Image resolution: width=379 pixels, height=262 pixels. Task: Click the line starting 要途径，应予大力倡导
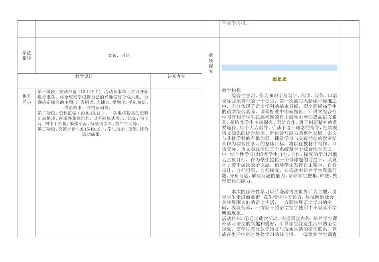pyautogui.click(x=279, y=127)
